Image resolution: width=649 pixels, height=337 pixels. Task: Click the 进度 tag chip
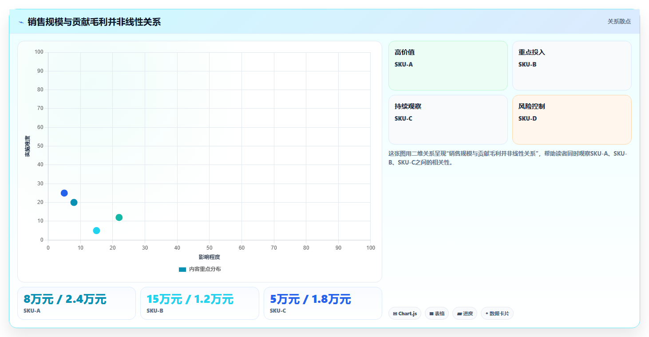[x=465, y=313]
